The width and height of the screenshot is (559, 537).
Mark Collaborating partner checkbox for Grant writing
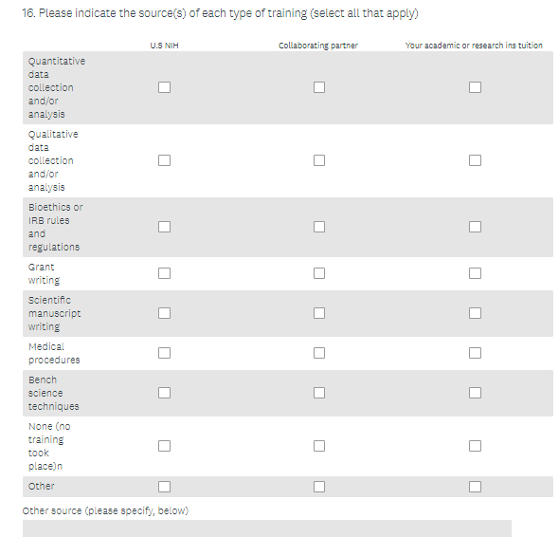click(x=319, y=273)
